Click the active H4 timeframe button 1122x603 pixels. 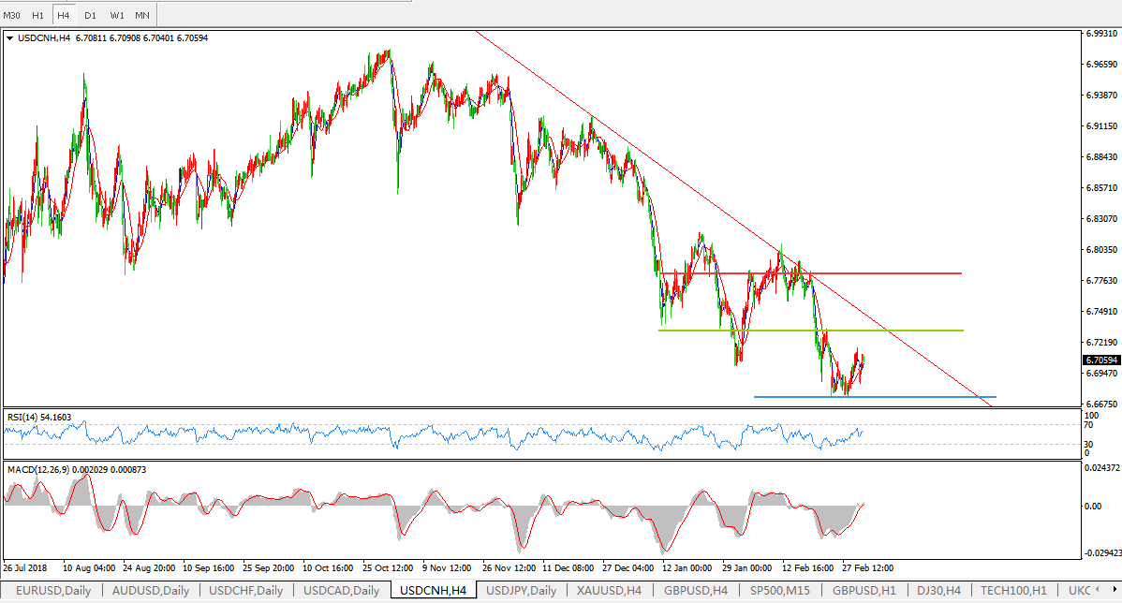pos(63,15)
